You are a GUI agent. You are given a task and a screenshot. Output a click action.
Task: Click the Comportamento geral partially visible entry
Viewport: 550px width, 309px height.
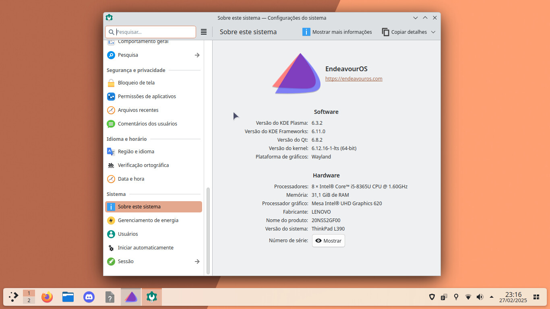click(153, 42)
